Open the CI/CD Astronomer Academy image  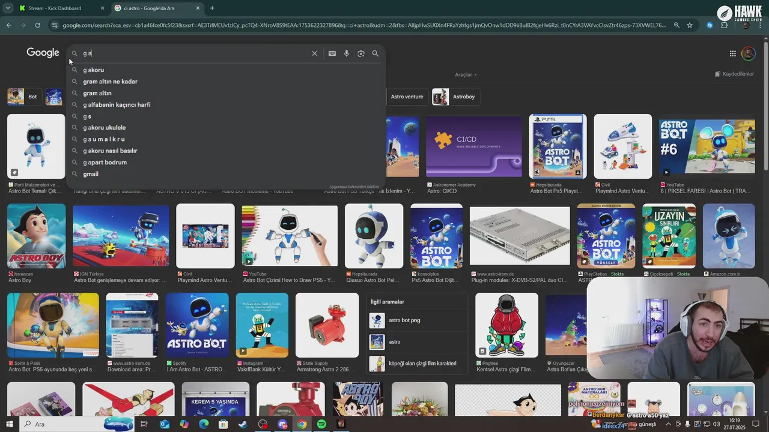click(x=474, y=146)
